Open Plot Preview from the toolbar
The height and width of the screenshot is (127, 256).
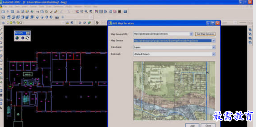pyautogui.click(x=22, y=12)
